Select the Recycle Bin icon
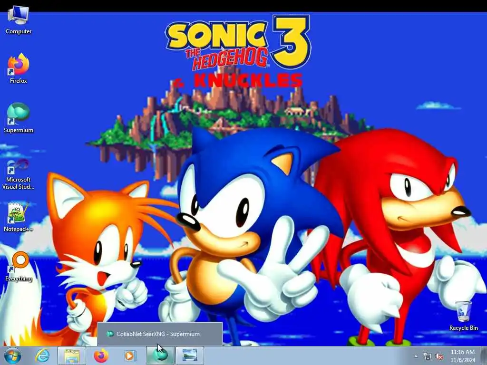The height and width of the screenshot is (365, 487). [x=463, y=316]
